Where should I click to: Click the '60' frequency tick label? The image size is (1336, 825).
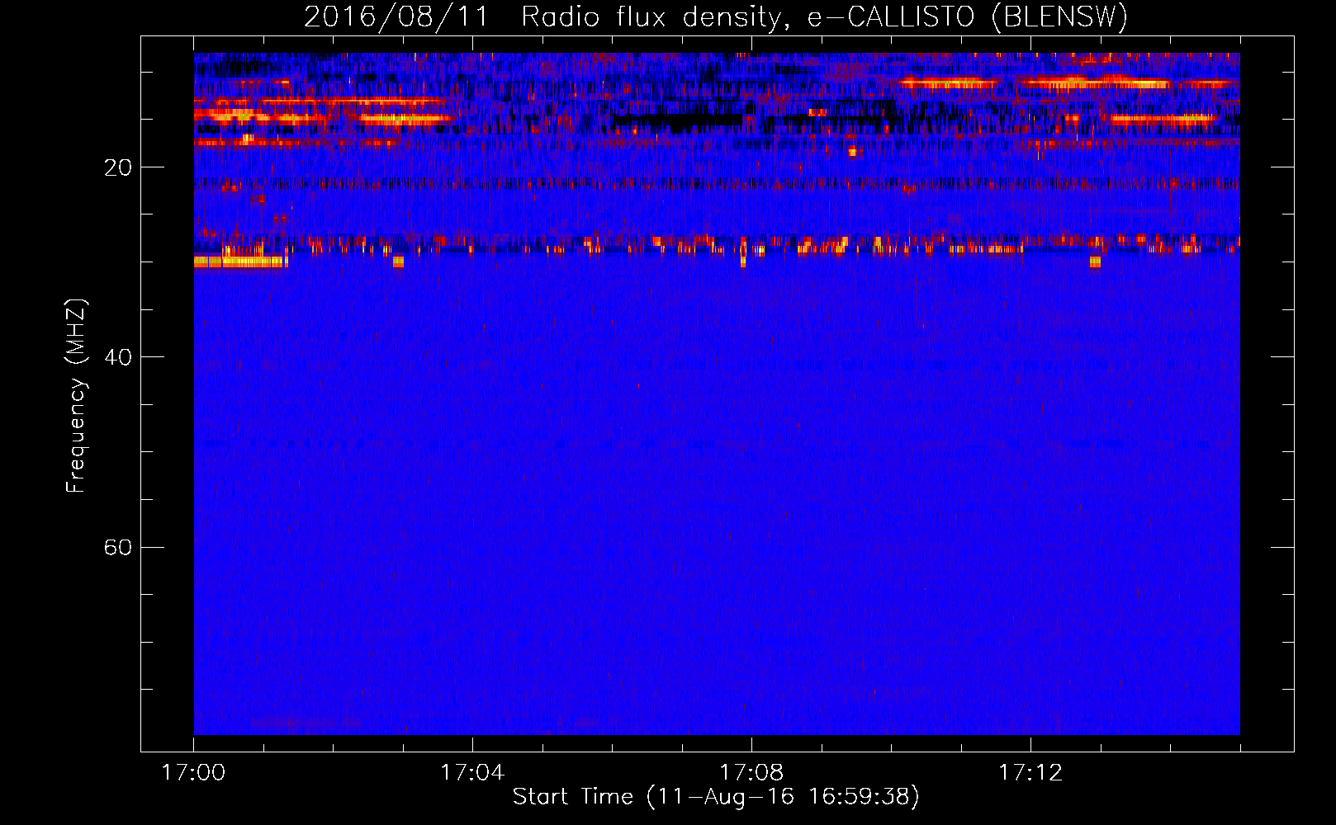click(x=118, y=548)
